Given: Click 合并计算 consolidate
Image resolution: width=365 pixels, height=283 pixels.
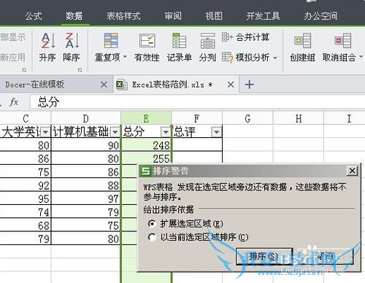Looking at the screenshot, I should pyautogui.click(x=245, y=37).
